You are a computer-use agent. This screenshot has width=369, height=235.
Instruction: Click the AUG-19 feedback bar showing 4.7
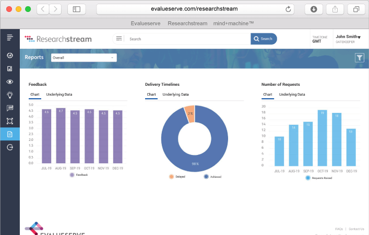click(x=61, y=136)
